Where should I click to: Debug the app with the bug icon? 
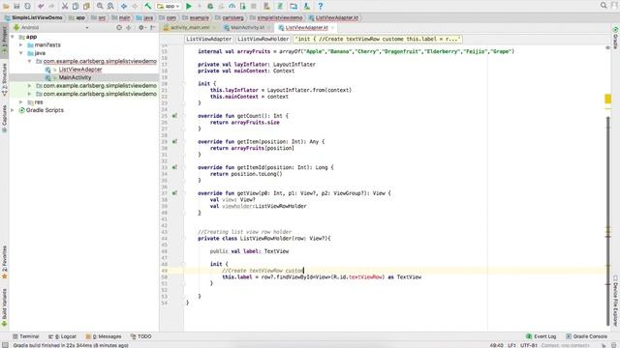click(210, 6)
